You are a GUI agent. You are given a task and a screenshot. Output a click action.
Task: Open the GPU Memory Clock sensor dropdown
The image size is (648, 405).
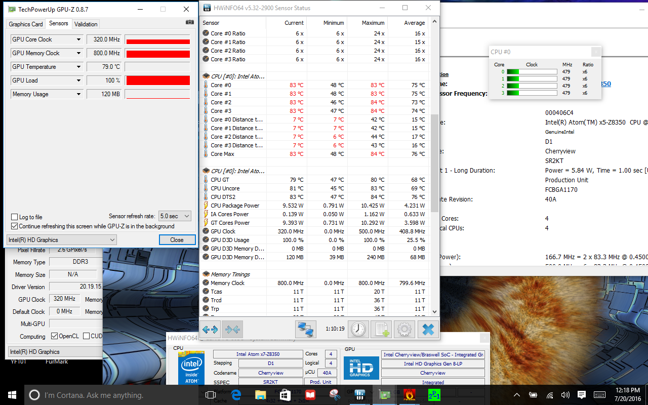point(79,53)
